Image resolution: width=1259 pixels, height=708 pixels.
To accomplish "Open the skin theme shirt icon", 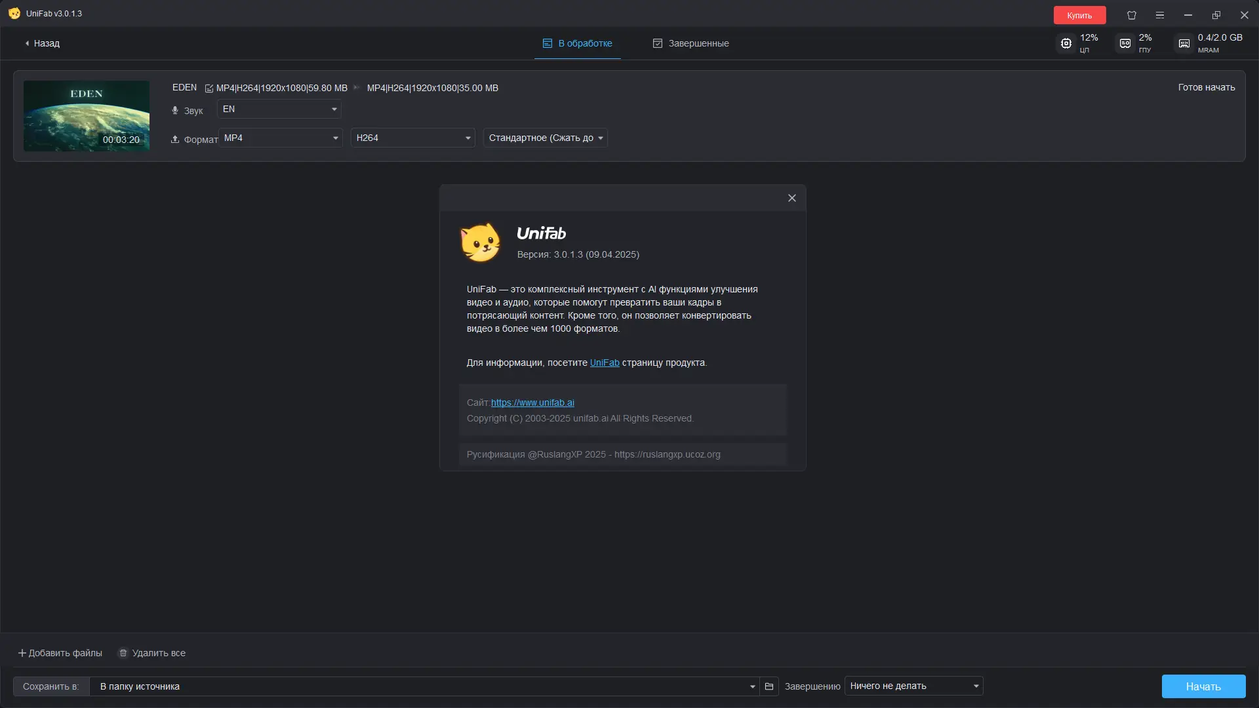I will [x=1132, y=15].
